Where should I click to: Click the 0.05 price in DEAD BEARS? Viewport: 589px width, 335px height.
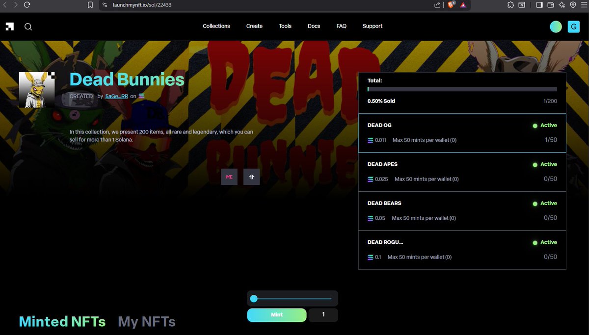point(380,218)
